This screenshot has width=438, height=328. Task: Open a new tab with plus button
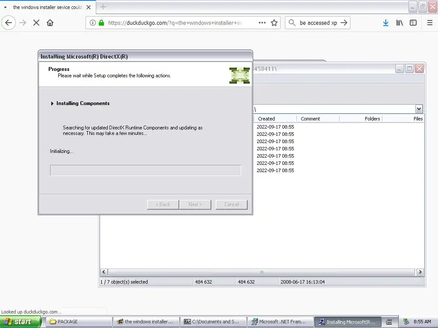(103, 7)
